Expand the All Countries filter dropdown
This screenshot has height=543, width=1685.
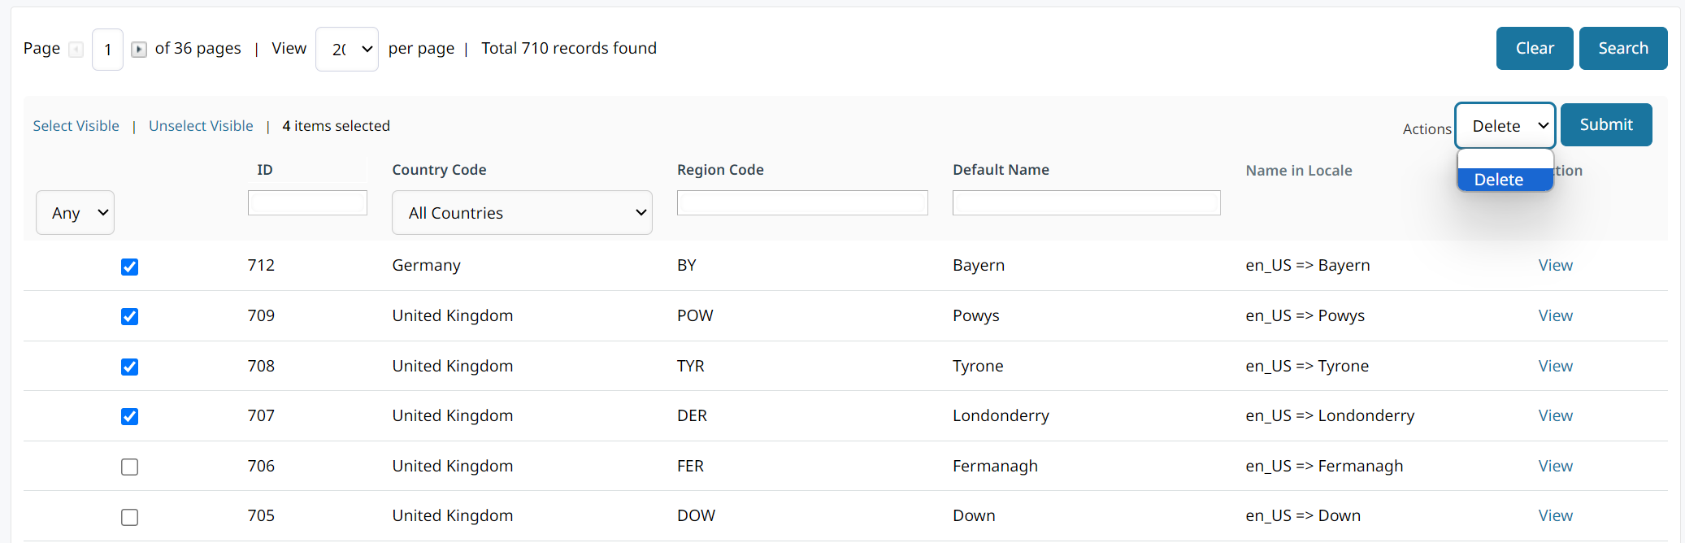522,213
